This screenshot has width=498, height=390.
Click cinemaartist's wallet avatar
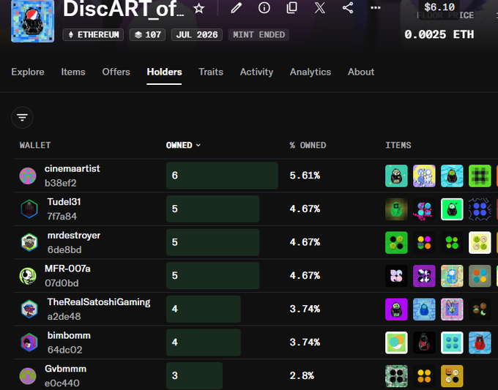28,176
